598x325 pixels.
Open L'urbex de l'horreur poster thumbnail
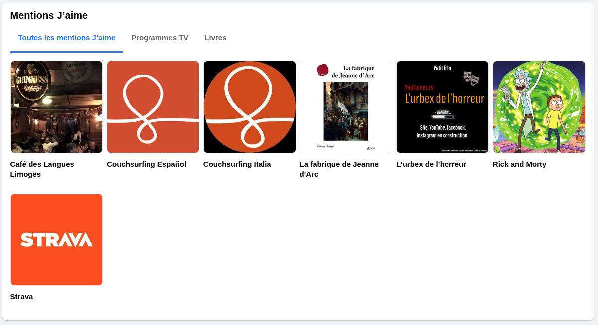point(443,107)
